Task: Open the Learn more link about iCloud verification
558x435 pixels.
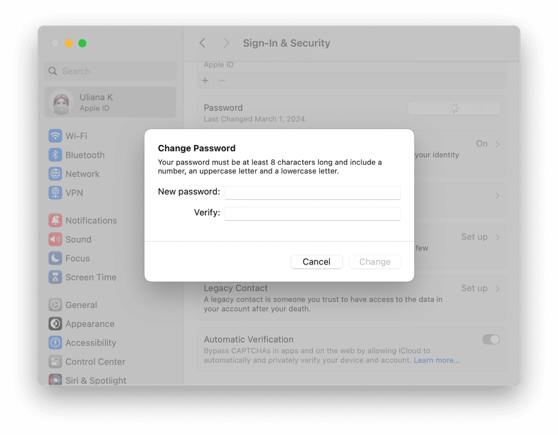Action: [435, 360]
